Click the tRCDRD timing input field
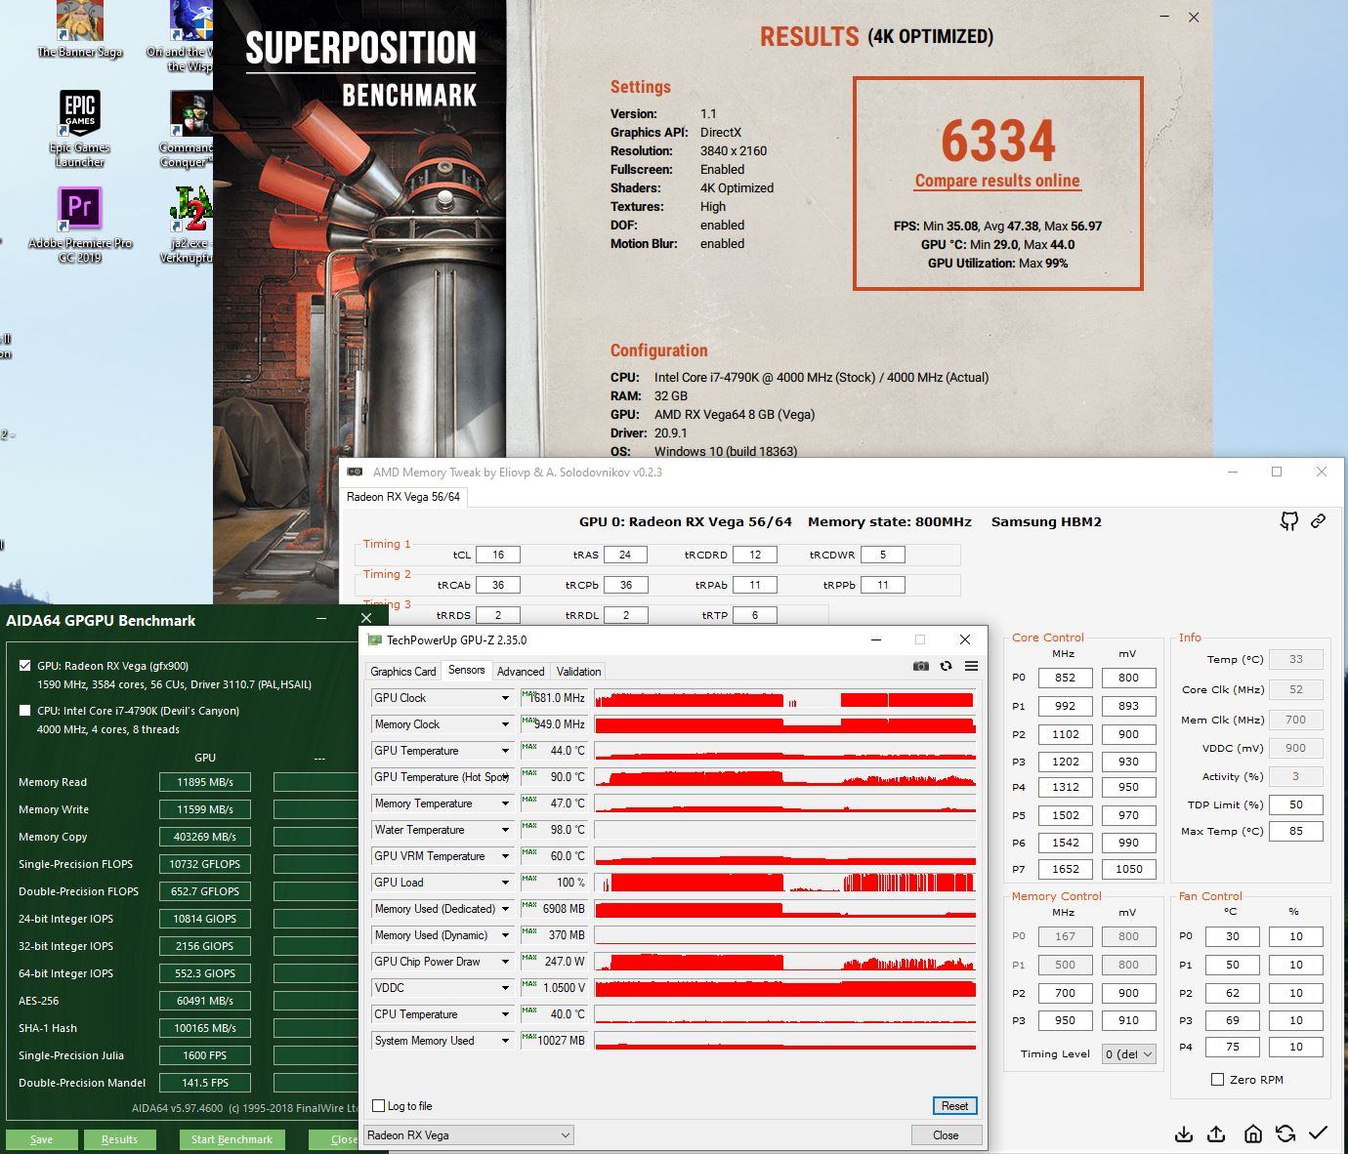1348x1154 pixels. tap(754, 555)
